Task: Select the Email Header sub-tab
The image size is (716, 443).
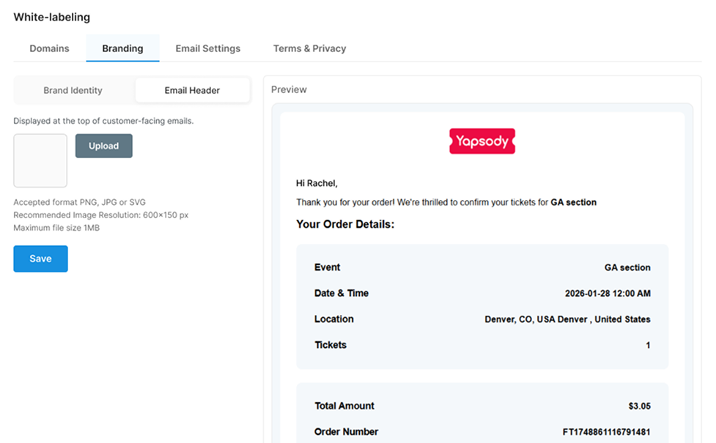Action: click(x=192, y=91)
